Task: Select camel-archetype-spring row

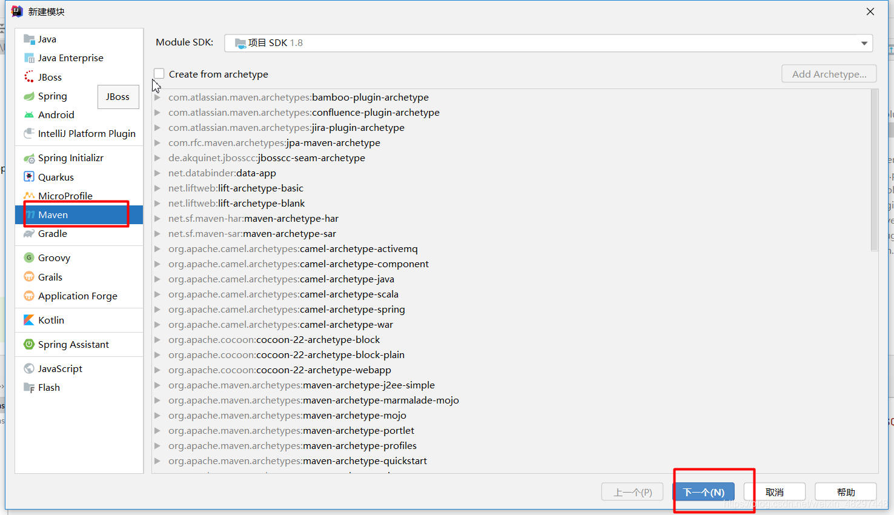Action: click(x=511, y=310)
